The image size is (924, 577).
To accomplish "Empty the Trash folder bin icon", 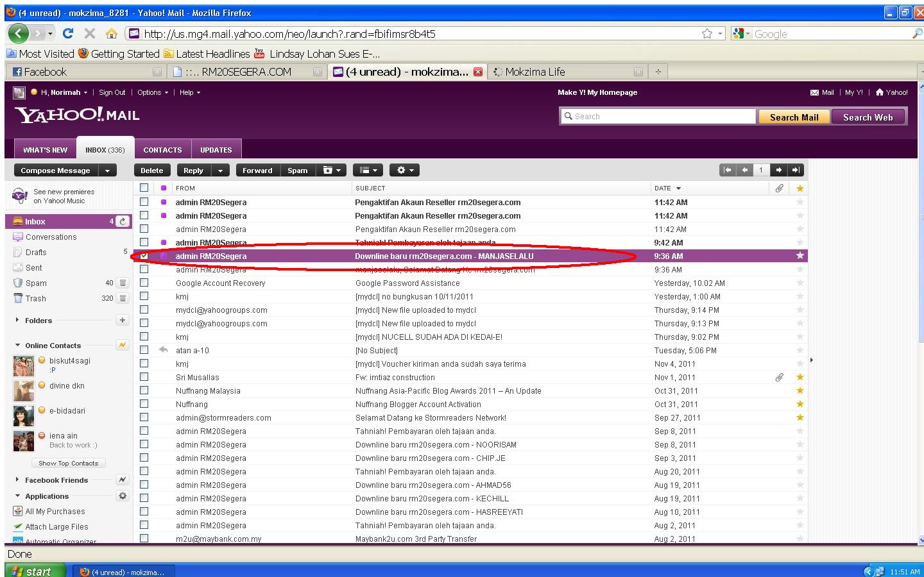I will pos(123,298).
